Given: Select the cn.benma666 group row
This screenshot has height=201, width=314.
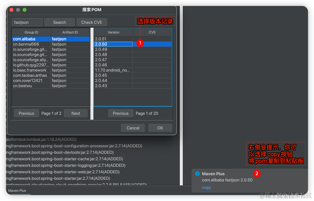Looking at the screenshot, I should point(51,44).
